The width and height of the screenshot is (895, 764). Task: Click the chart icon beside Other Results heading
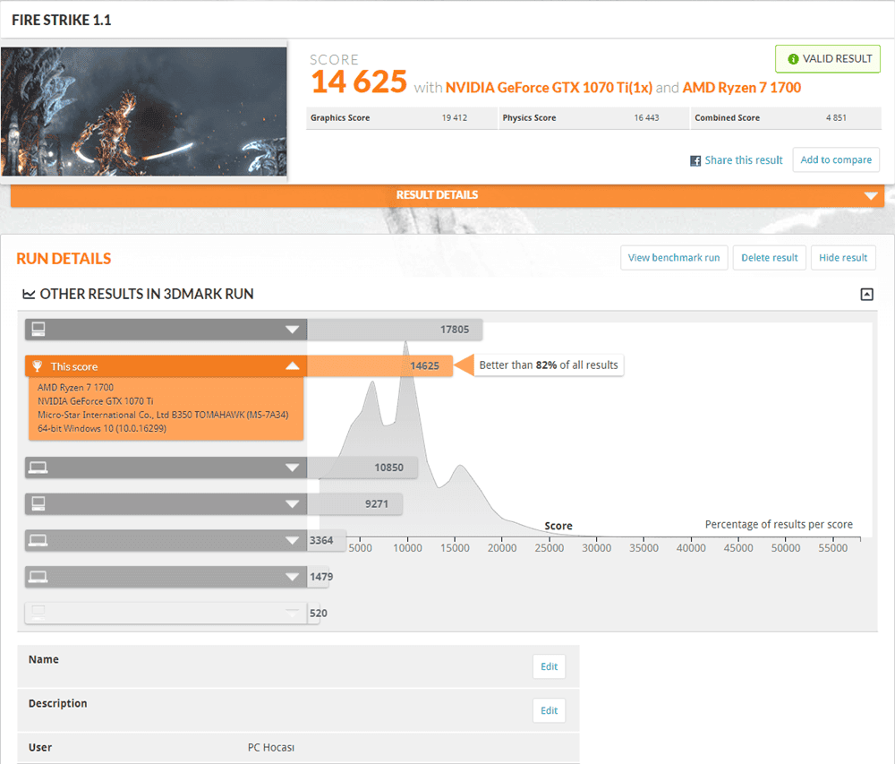[x=29, y=294]
